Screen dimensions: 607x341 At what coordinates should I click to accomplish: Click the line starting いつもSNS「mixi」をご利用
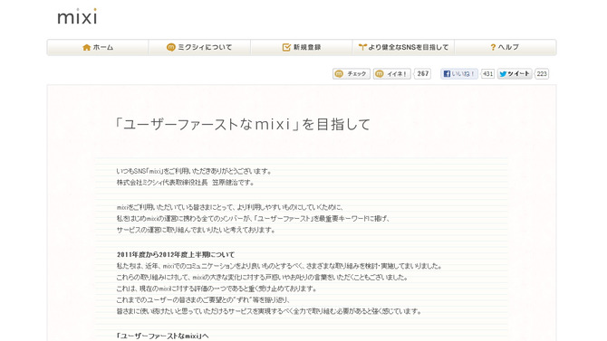(195, 171)
